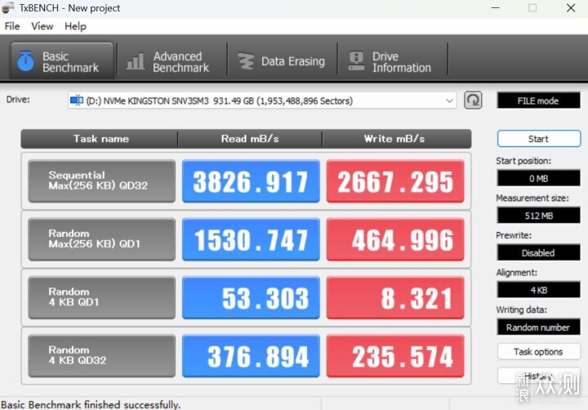Click Random Max(256 KB) QD1 task button

click(x=101, y=239)
